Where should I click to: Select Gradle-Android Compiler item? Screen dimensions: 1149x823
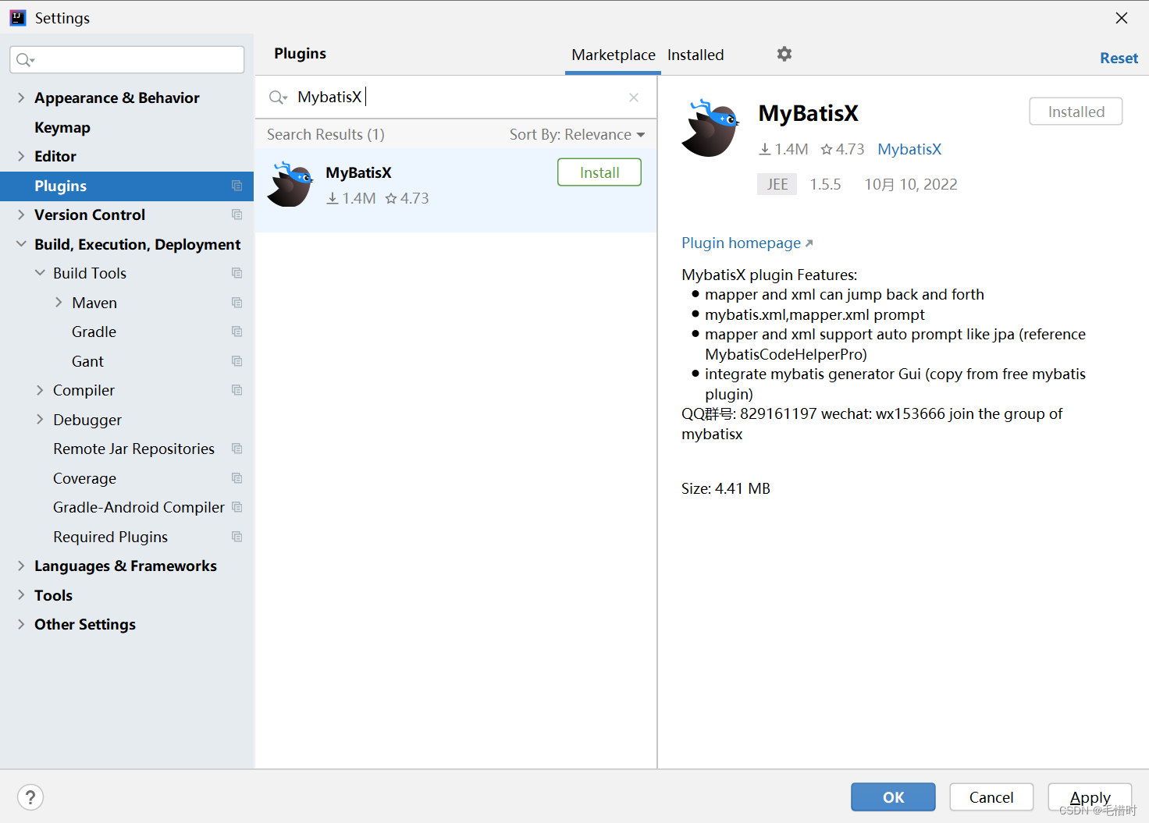coord(139,507)
